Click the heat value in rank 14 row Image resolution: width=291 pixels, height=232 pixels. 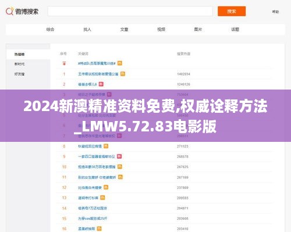click(x=183, y=208)
